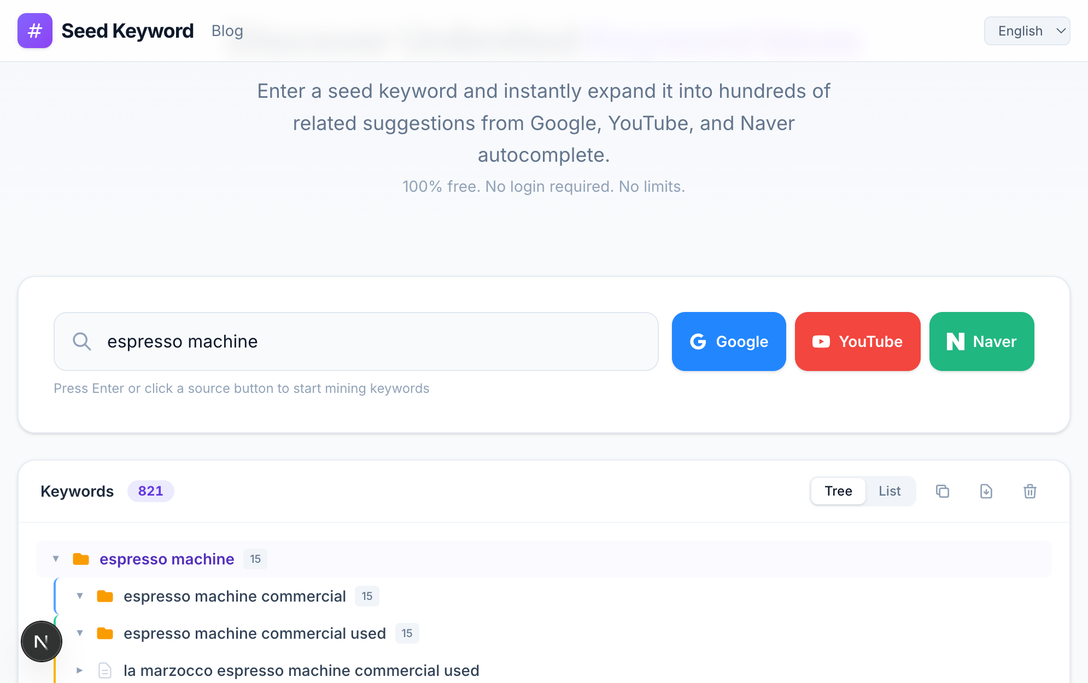Screen dimensions: 1088x683
Task: Click the espresso machine search field
Action: 356,341
